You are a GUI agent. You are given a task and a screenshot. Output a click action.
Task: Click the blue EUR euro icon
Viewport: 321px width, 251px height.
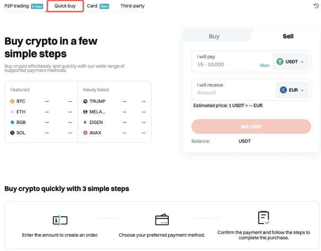tap(284, 90)
